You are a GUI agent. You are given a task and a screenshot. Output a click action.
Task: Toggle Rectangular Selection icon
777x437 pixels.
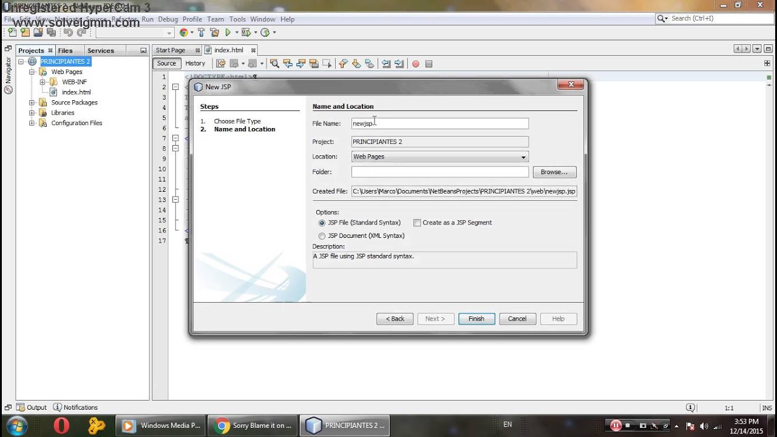(327, 63)
